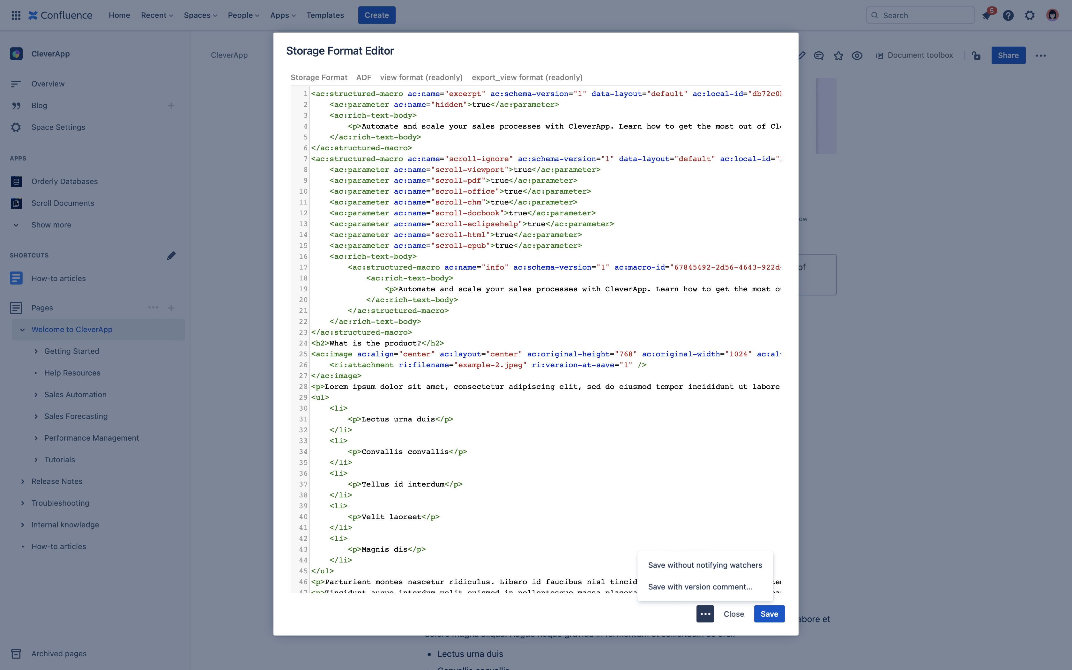Viewport: 1072px width, 670px height.
Task: Open the Orderly Databases app
Action: (64, 181)
